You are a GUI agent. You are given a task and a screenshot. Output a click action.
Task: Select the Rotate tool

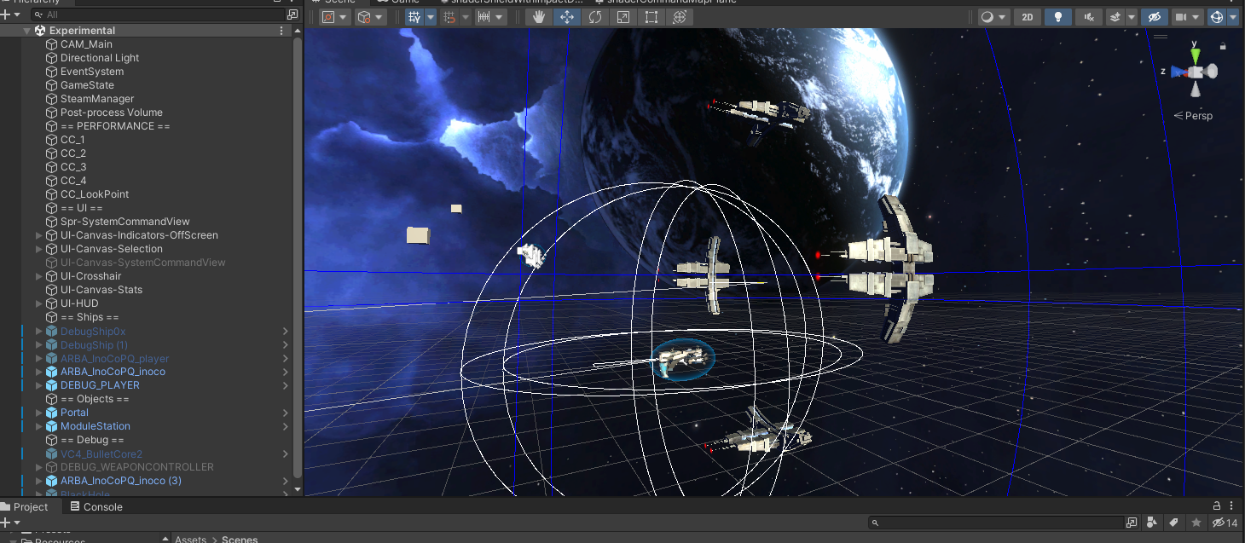pos(594,17)
